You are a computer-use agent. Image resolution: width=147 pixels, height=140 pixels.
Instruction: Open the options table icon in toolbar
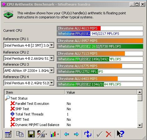[x=8, y=134]
